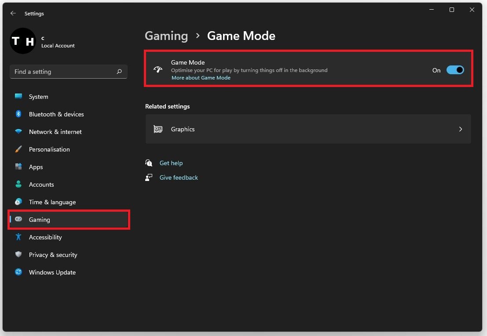Select Gaming in the sidebar menu
Image resolution: width=487 pixels, height=336 pixels.
tap(40, 220)
